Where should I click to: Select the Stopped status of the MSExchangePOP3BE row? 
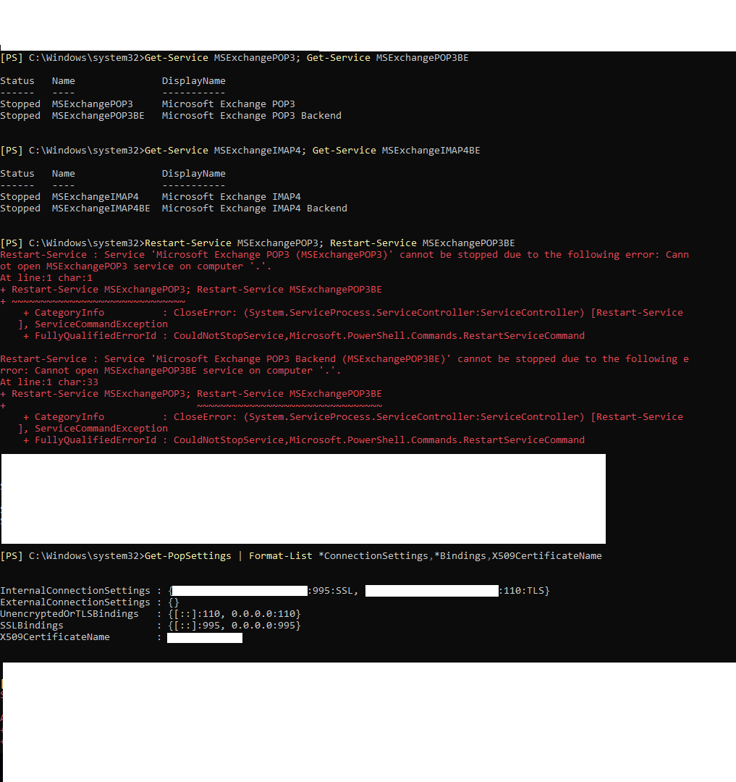point(20,116)
